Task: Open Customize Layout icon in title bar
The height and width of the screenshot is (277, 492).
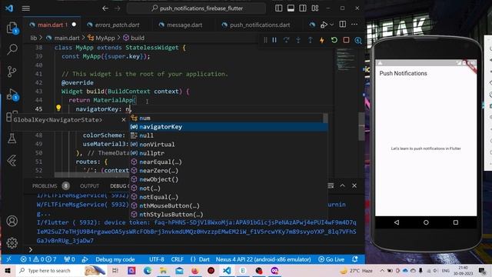Action: (315, 8)
